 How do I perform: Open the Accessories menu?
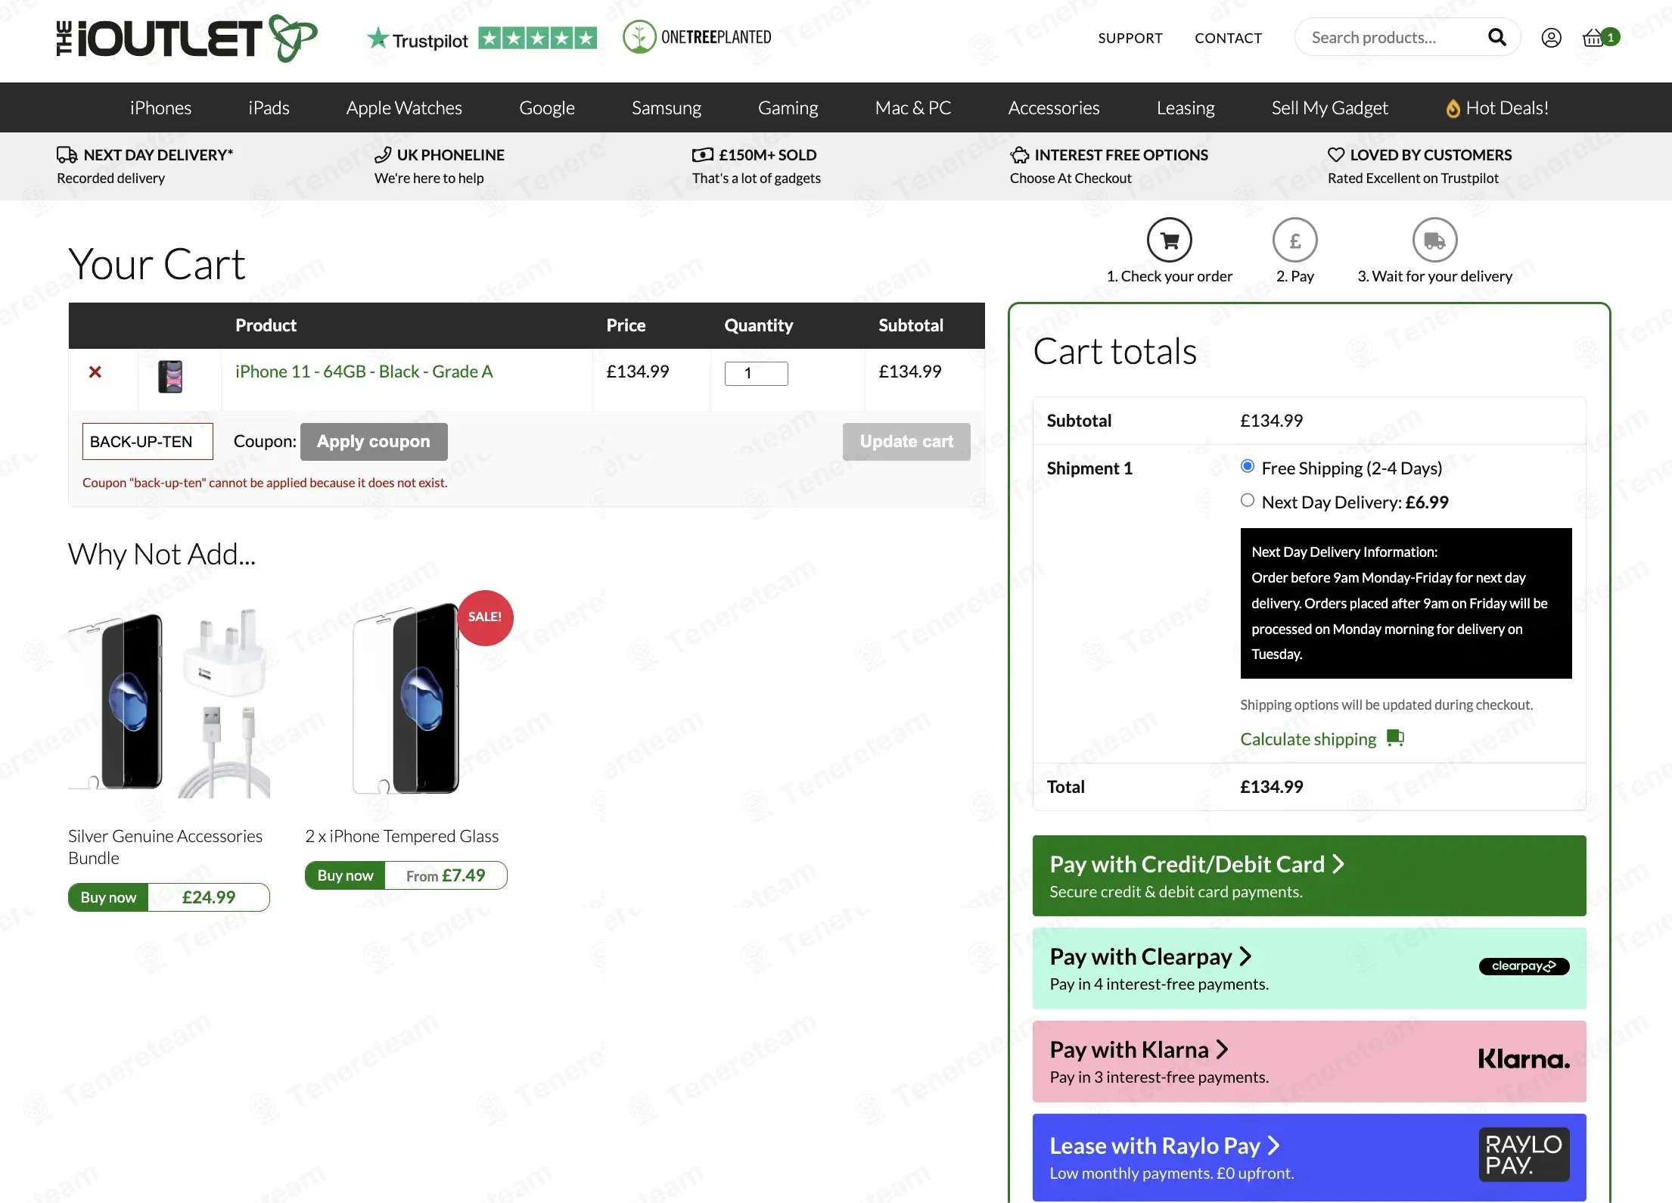click(1053, 108)
